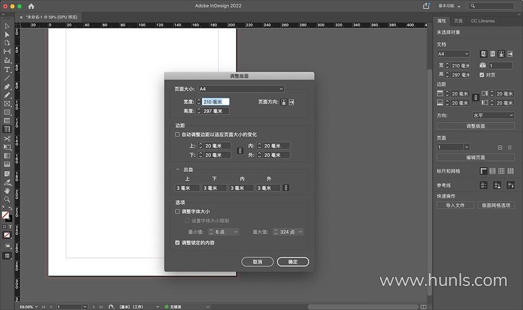Open the 基本功能 workspace dropdown
Viewport: 523px width, 310px height.
tap(449, 6)
